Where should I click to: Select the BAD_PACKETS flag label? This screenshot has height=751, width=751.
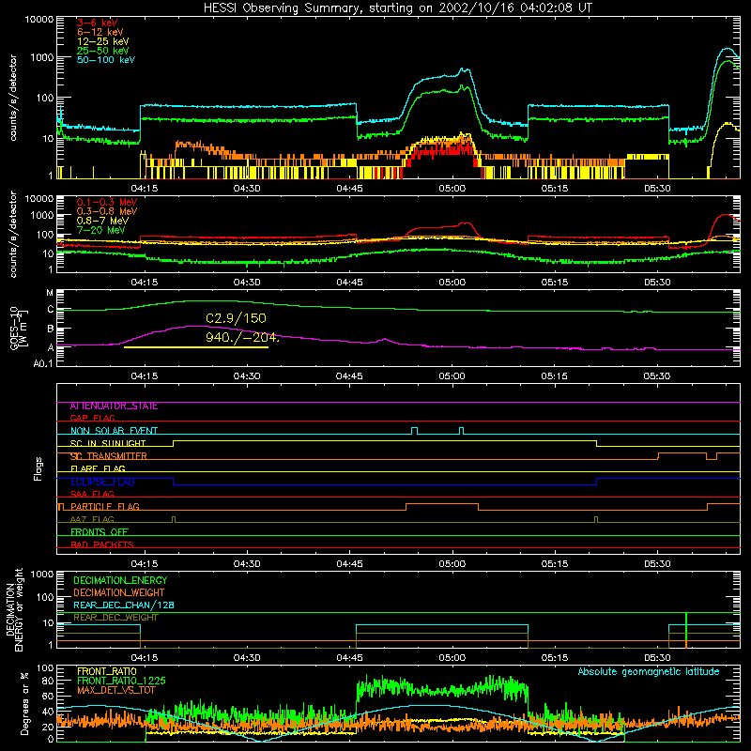pyautogui.click(x=102, y=544)
